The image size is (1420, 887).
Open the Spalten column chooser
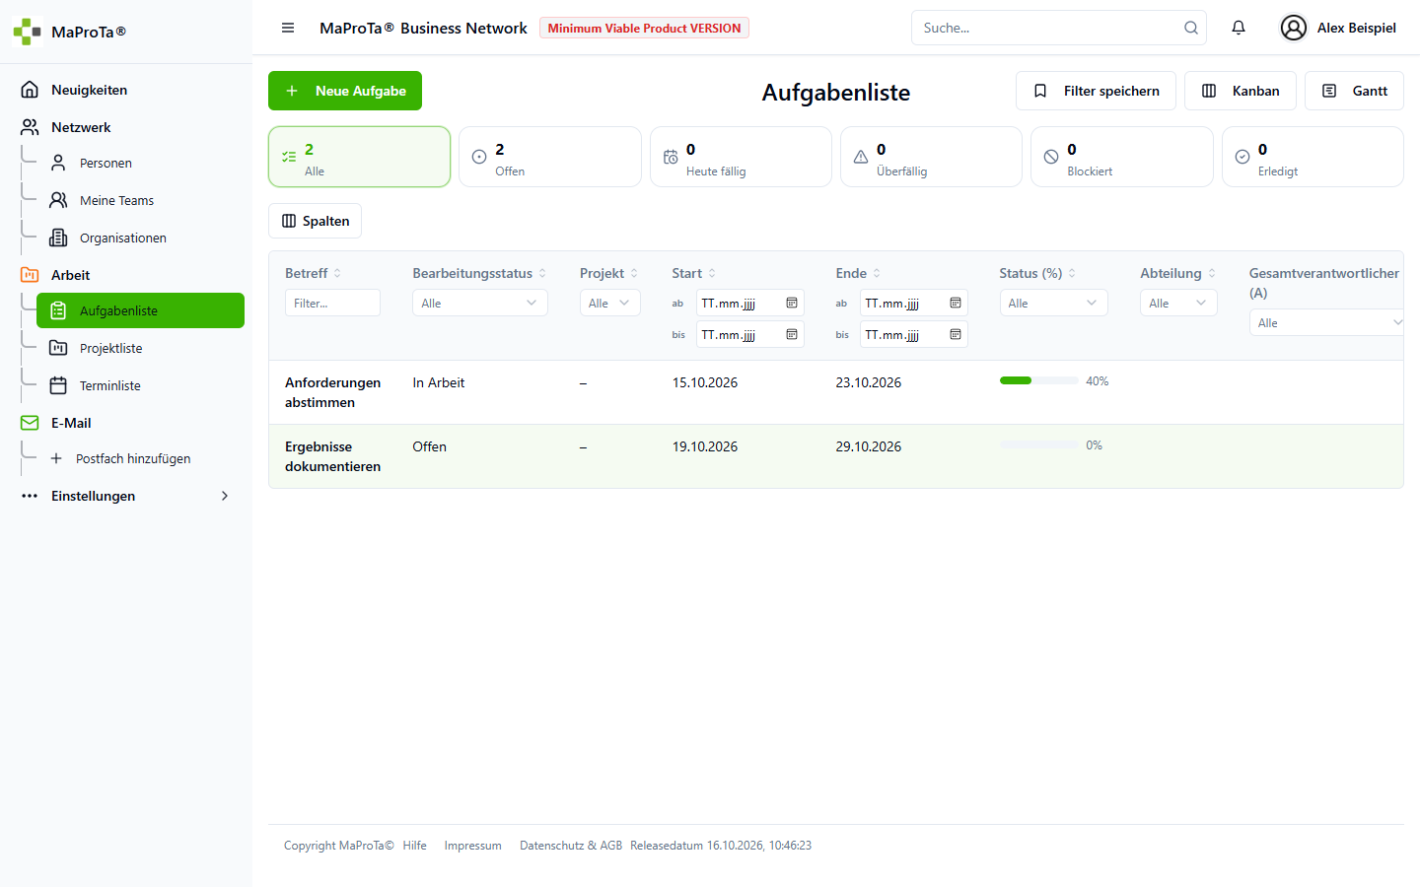316,221
